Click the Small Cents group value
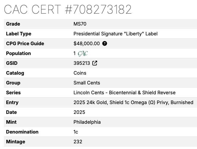Viewport: 197px width, 149px height. tap(87, 83)
